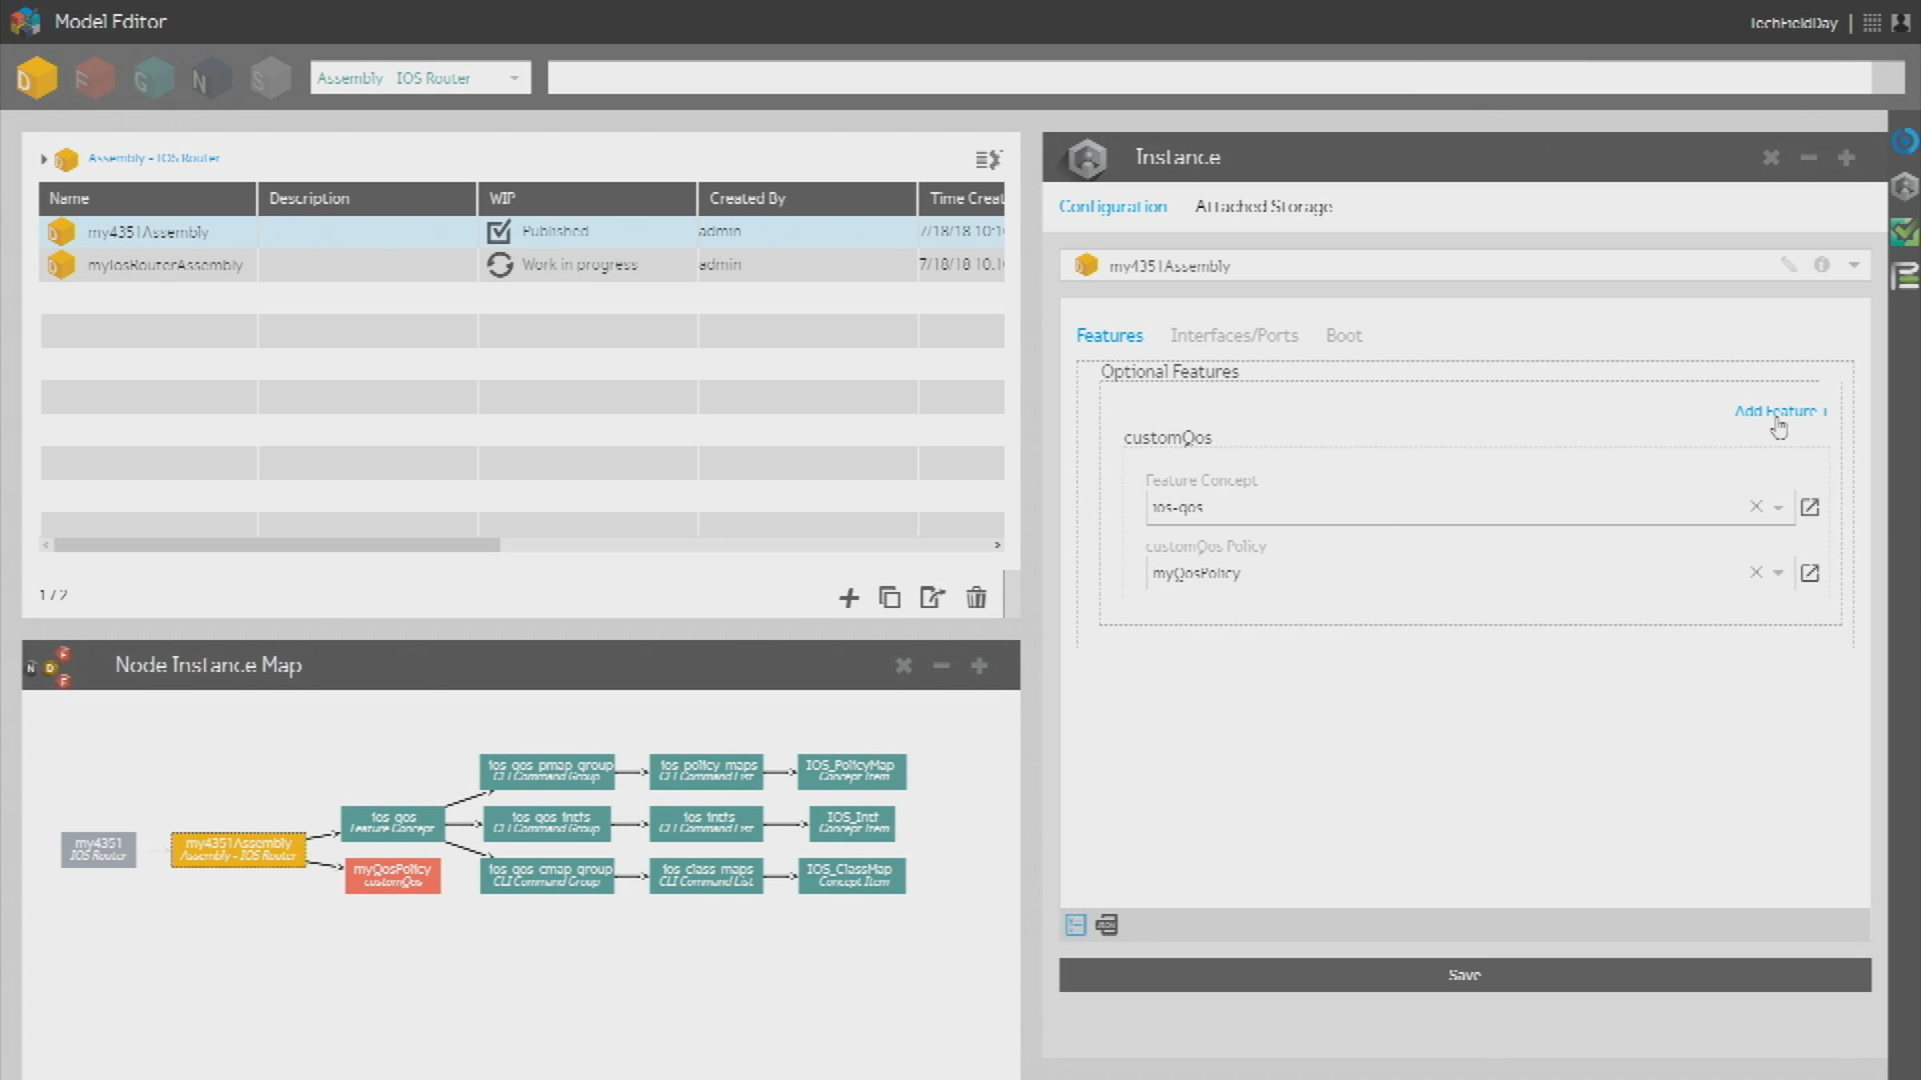
Task: Expand the Assembly - IOS Router tree arrow
Action: point(44,159)
